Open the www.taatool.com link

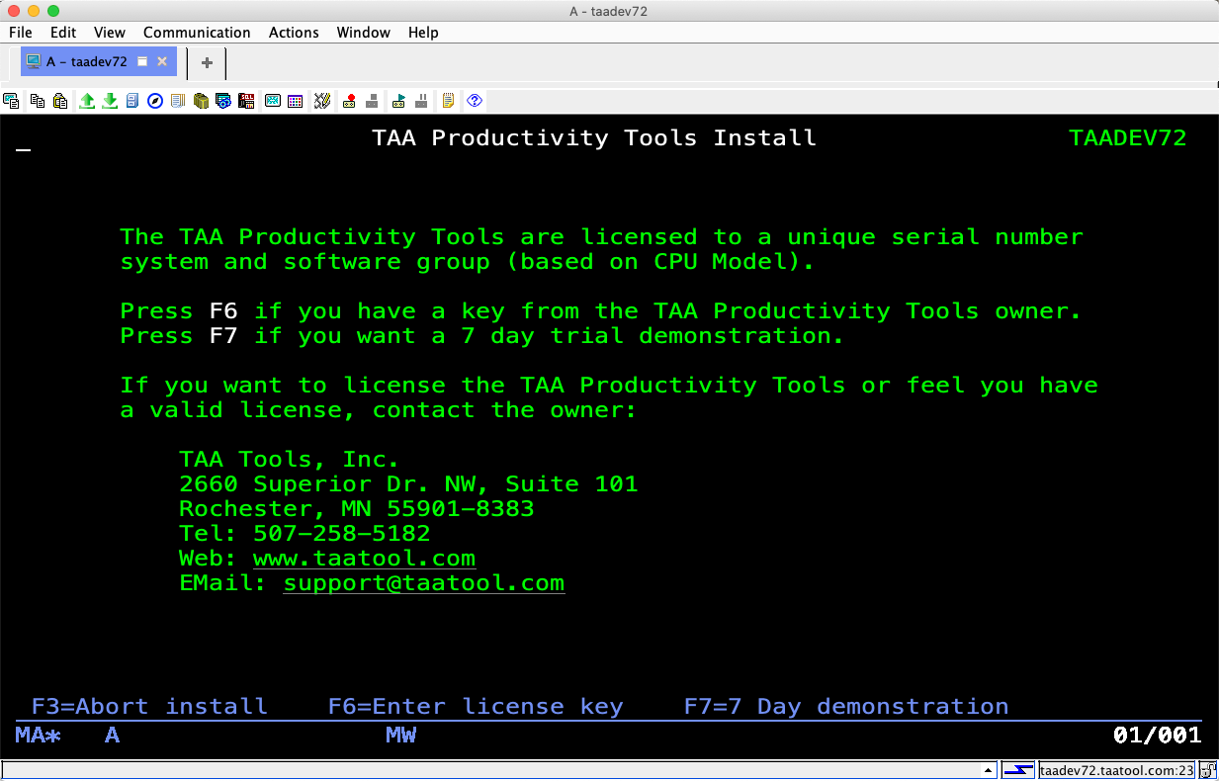point(364,559)
